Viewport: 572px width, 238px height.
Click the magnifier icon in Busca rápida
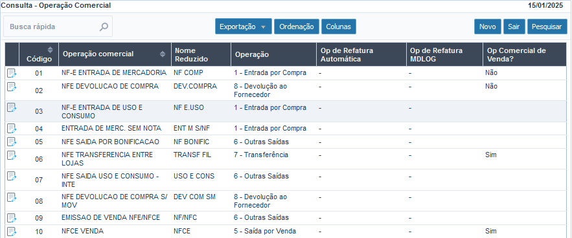point(104,27)
